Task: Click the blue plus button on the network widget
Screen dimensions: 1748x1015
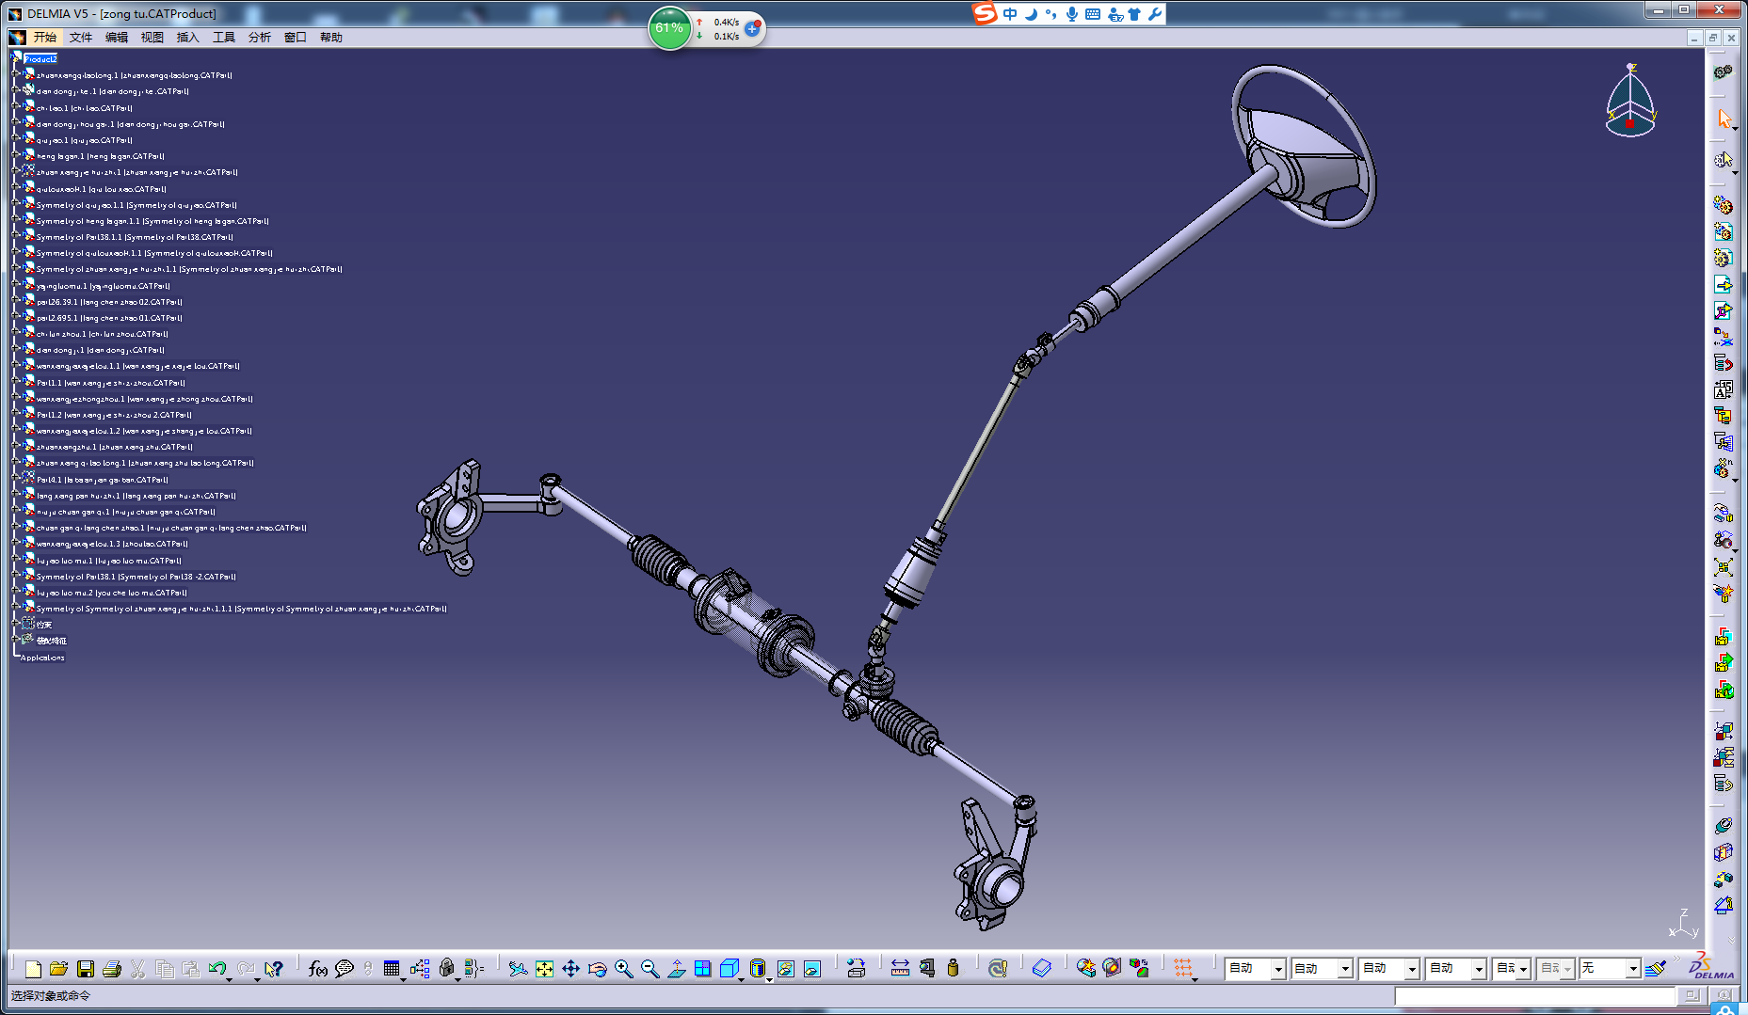Action: [752, 29]
